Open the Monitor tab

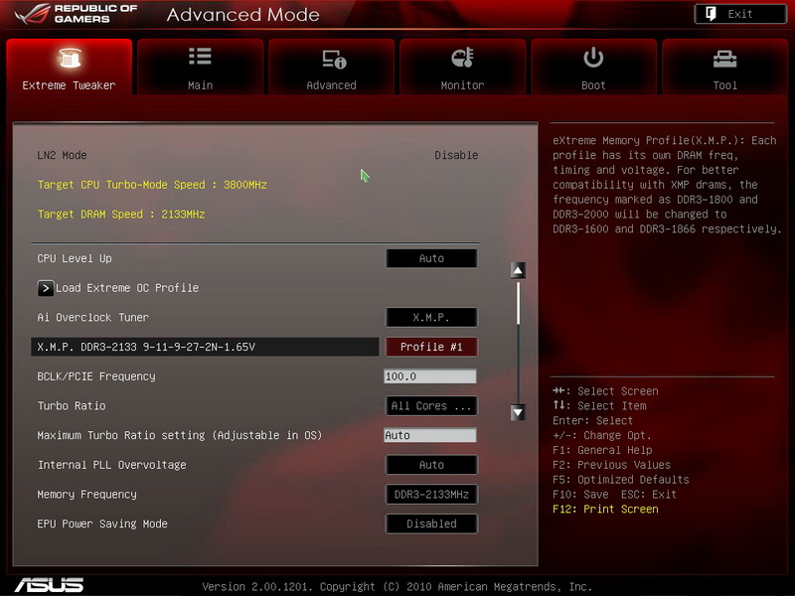(462, 67)
